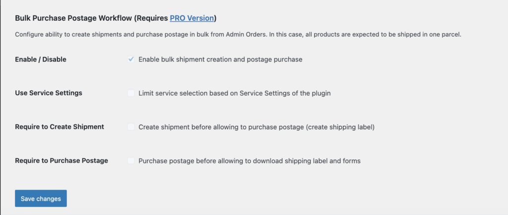Select the 'Use Service Settings' row heading

[49, 93]
